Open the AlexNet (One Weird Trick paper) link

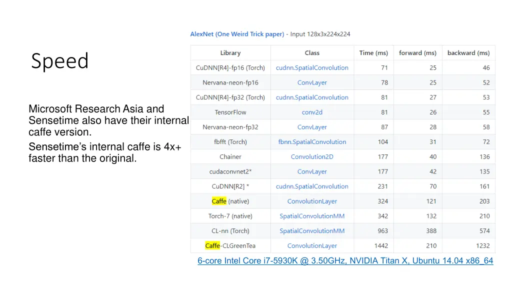(237, 34)
